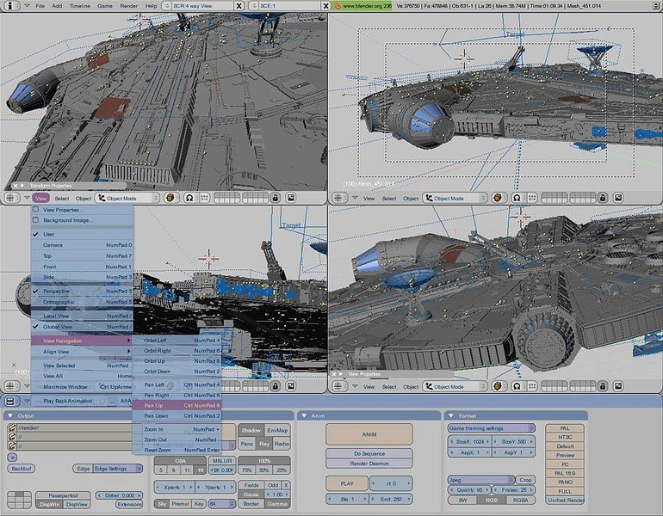Toggle the EnvMap render option
The height and width of the screenshot is (516, 663).
click(x=277, y=430)
